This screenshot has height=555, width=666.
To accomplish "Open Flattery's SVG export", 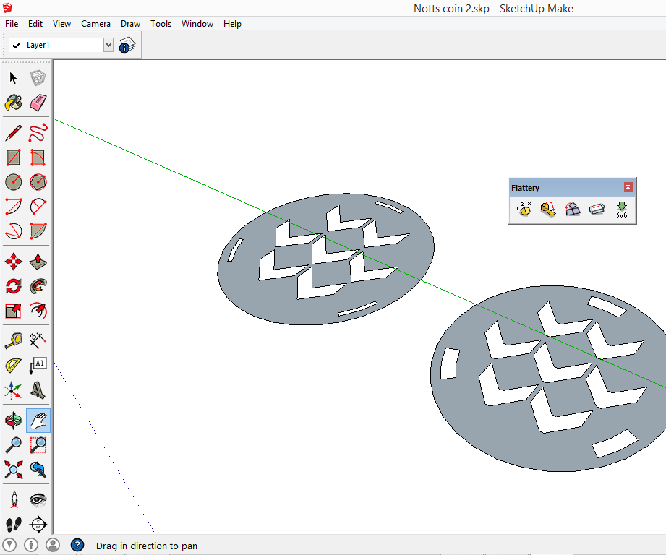I will tap(622, 210).
